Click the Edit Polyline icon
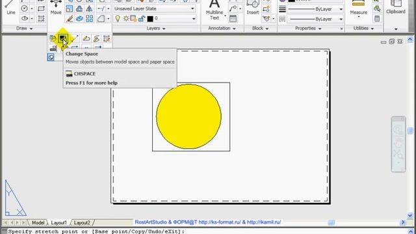Screen dimensions: 416x234 point(86,39)
